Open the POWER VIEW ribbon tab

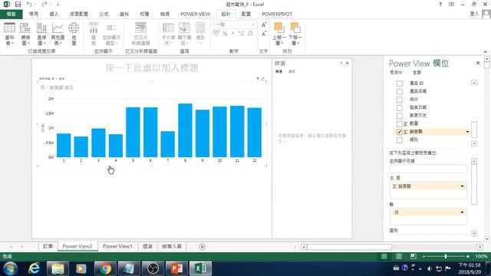click(196, 14)
